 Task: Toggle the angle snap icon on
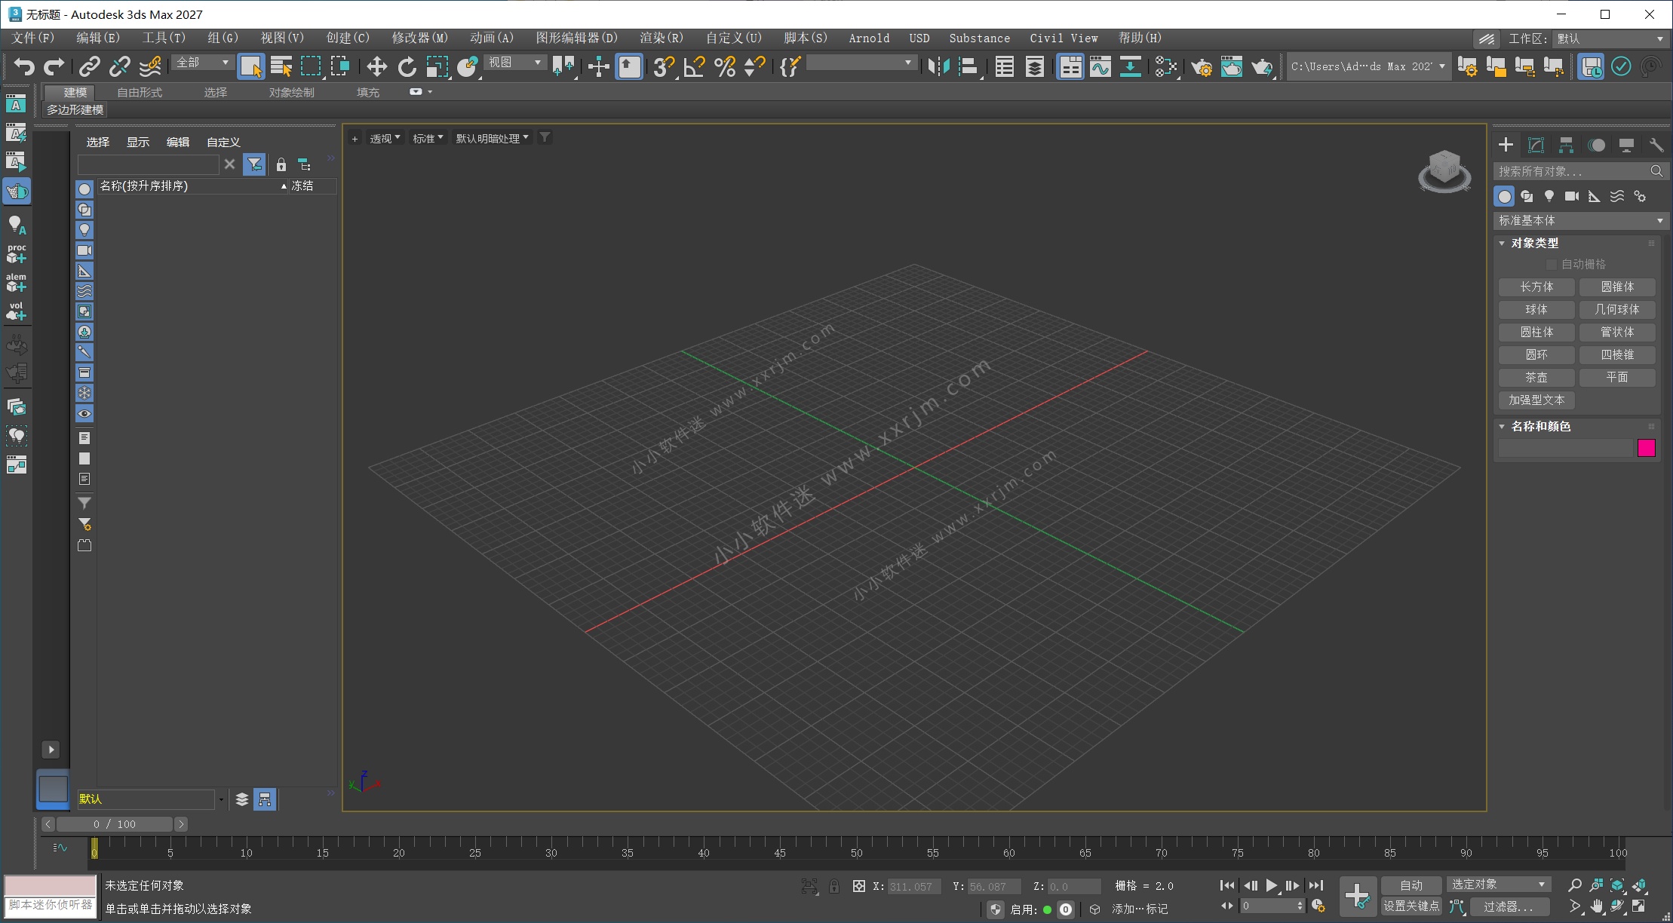(x=694, y=66)
